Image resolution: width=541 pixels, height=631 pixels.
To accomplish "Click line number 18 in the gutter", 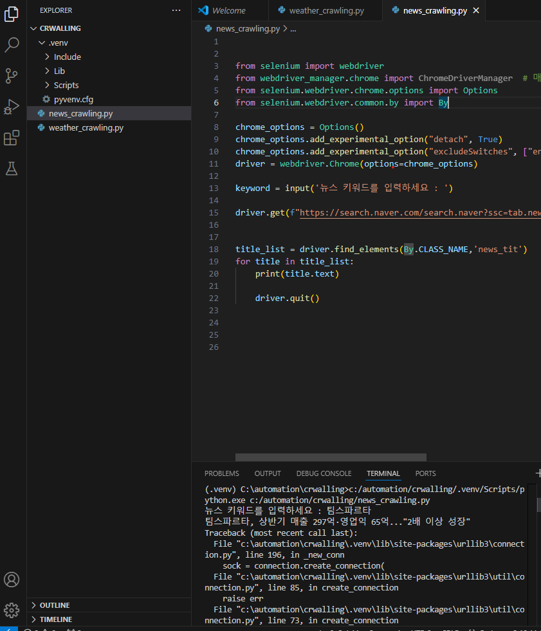I will pyautogui.click(x=214, y=250).
